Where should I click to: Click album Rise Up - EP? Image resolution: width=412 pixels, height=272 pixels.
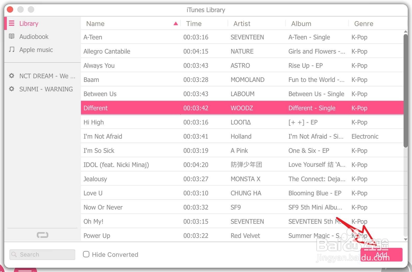click(306, 65)
